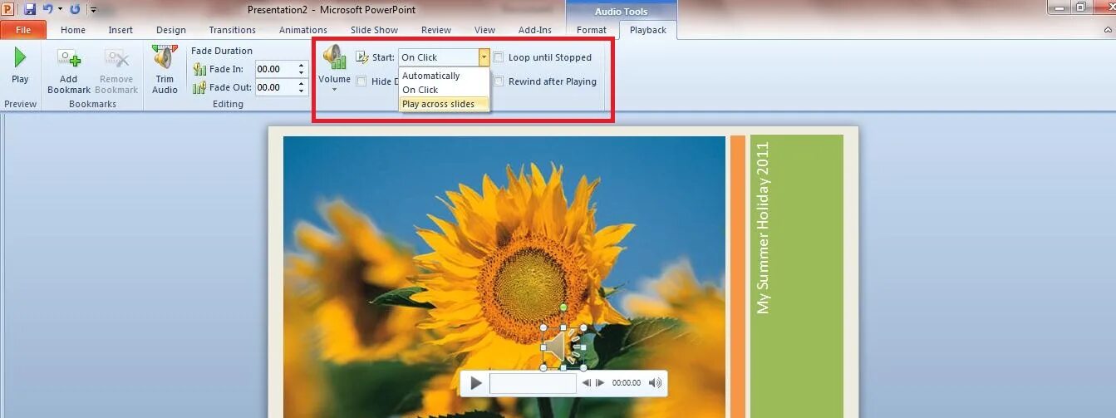Click the audio progress bar in player
Image resolution: width=1116 pixels, height=418 pixels.
pos(533,383)
